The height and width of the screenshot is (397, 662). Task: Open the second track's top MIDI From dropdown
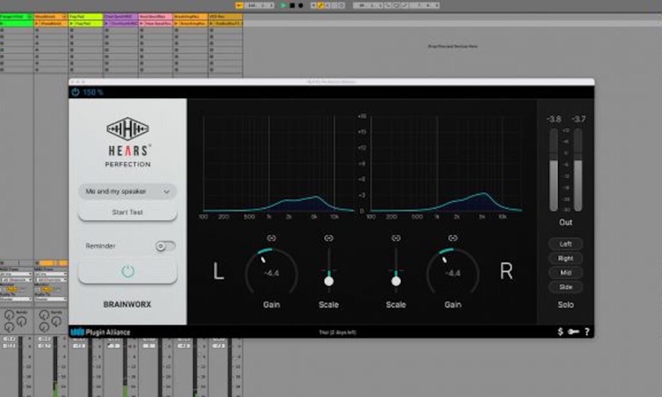(50, 274)
